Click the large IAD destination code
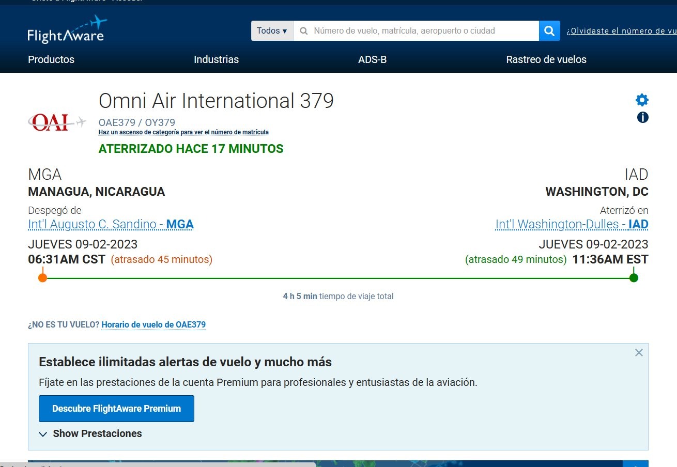Screen dimensions: 677x467 (x=636, y=174)
